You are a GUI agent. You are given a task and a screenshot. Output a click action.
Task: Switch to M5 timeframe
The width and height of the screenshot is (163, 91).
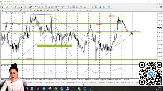point(66,10)
